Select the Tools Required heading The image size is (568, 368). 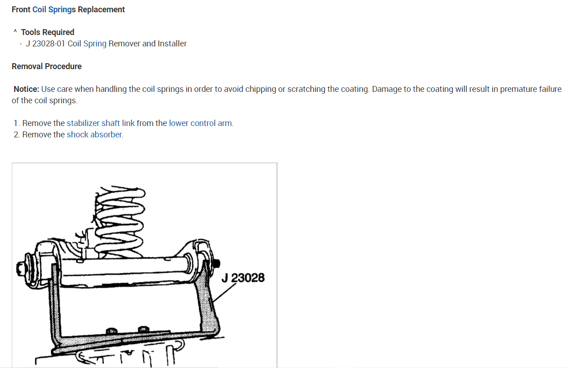click(47, 32)
